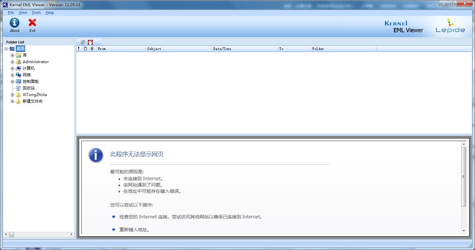Click the Administrator user folder icon

point(18,62)
